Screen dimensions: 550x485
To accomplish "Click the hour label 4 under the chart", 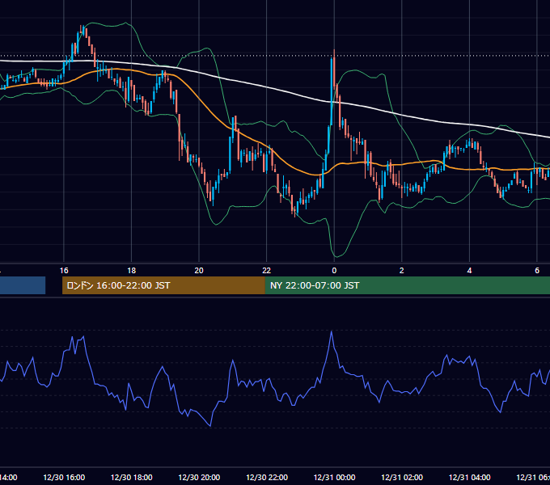I will point(469,271).
